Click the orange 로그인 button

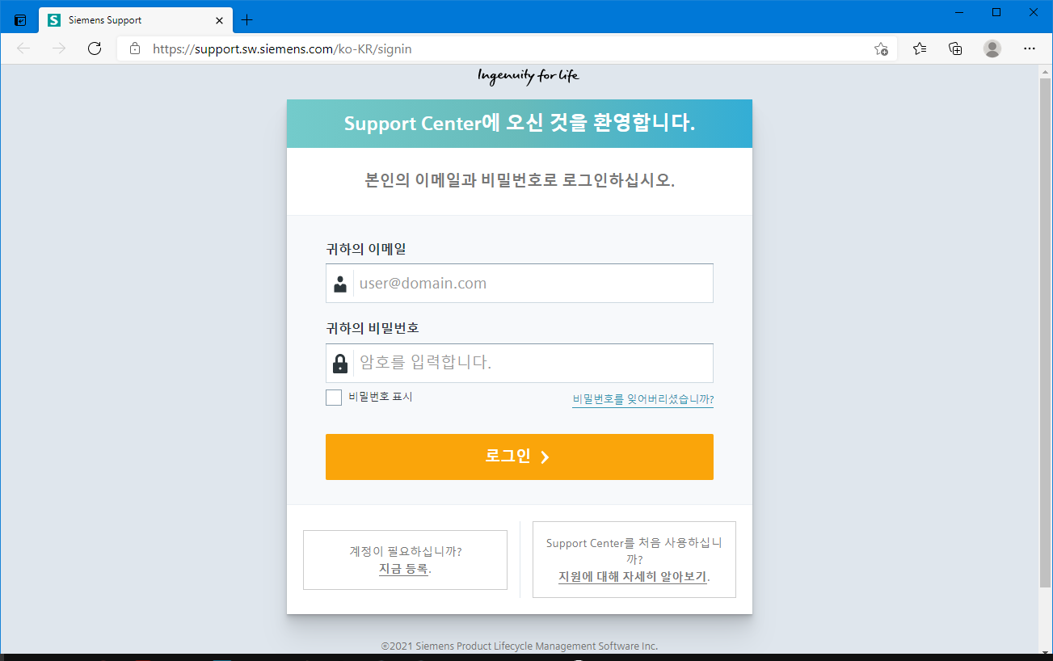[519, 457]
